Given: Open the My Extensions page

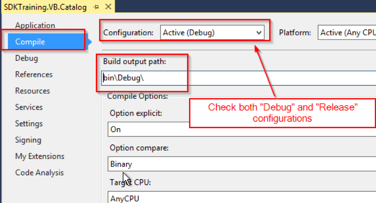Looking at the screenshot, I should pos(39,156).
